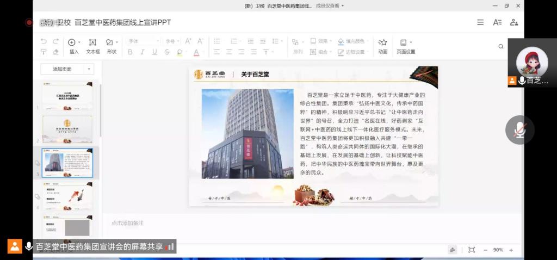
Task: Click the redo arrow icon
Action: point(55,41)
